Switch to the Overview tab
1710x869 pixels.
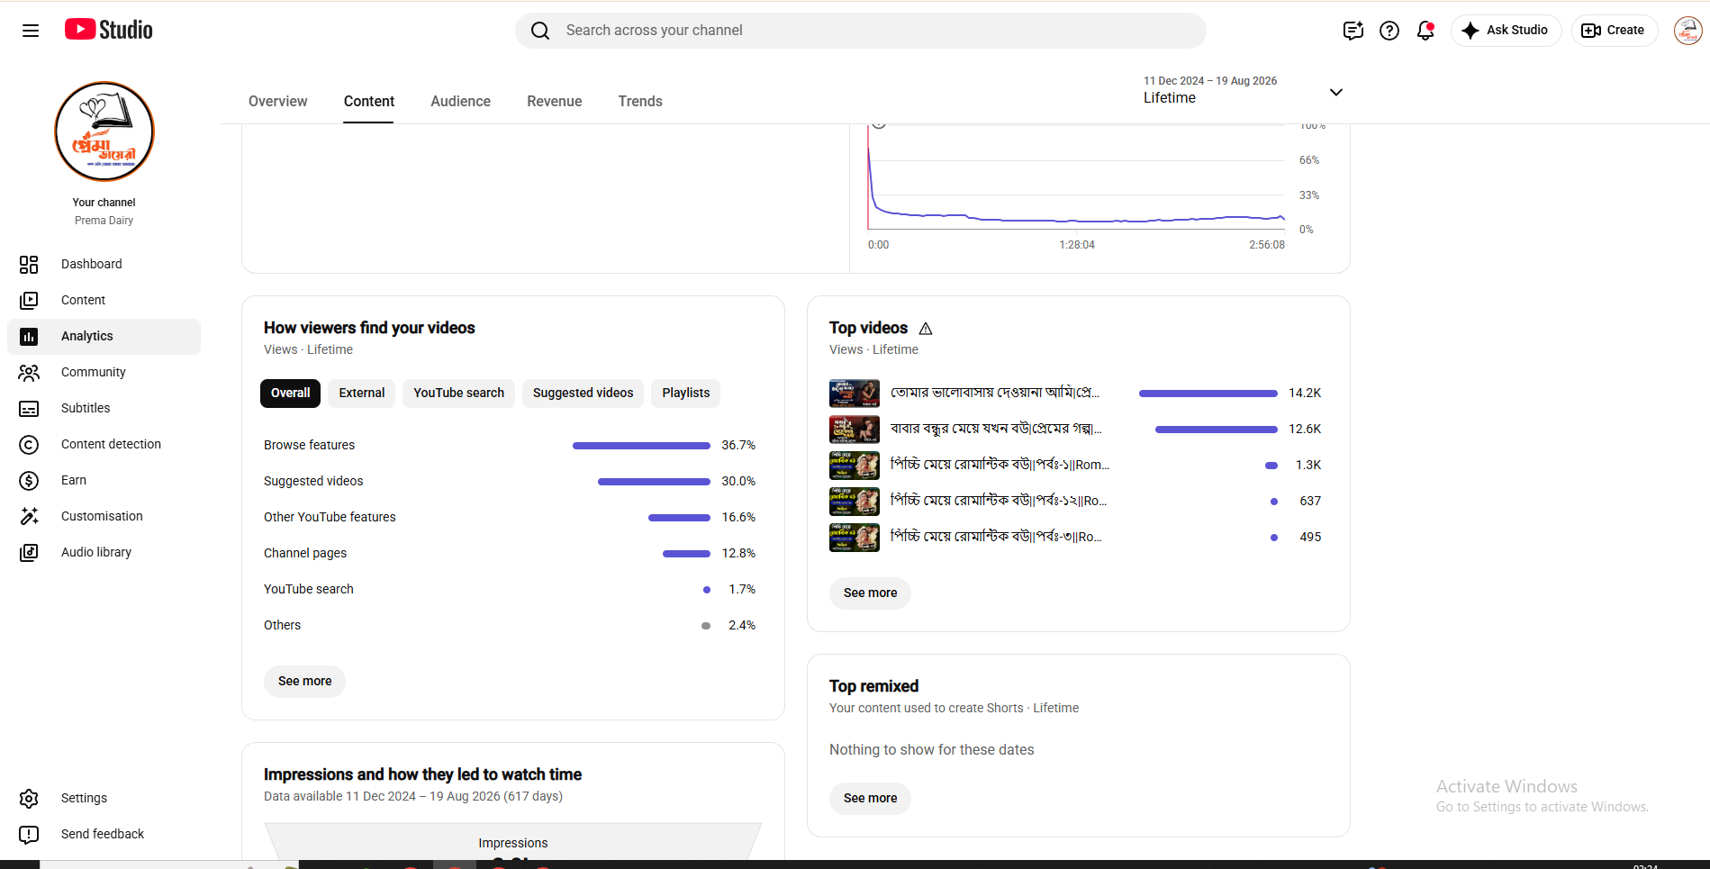click(277, 102)
